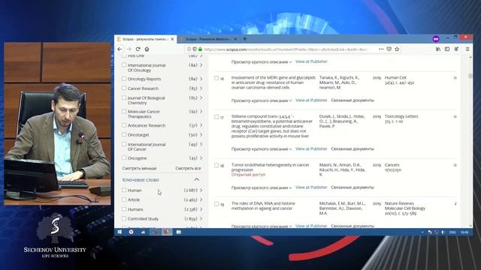Expand arrow next to International Journal Of Cancer
The image size is (481, 270).
(x=201, y=144)
